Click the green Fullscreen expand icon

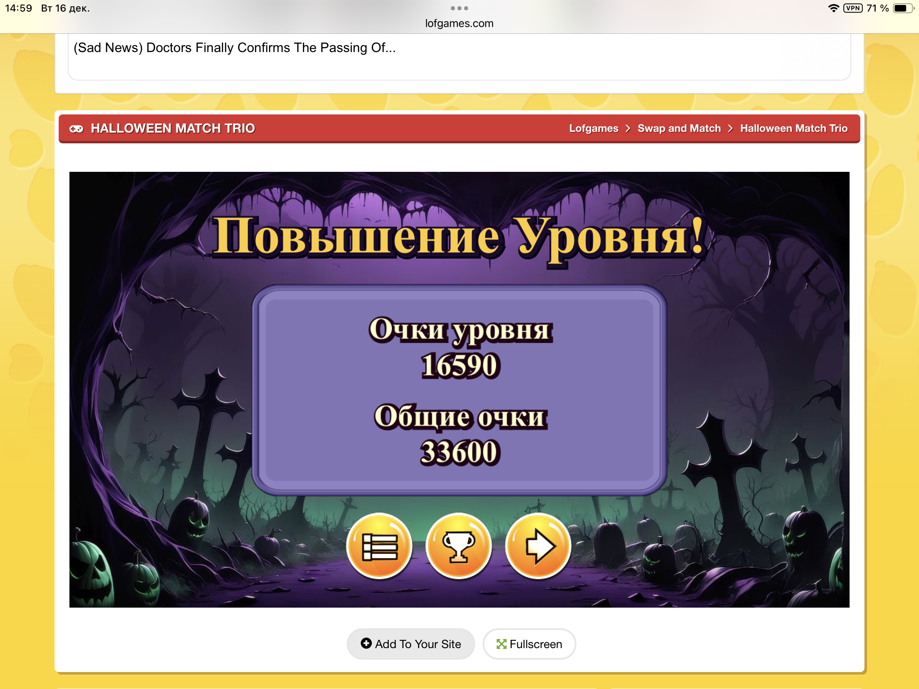(502, 644)
